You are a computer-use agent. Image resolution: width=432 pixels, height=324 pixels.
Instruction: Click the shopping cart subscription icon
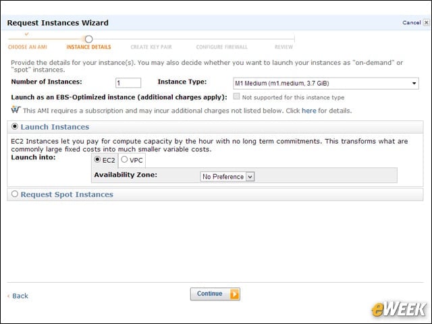[x=16, y=109]
